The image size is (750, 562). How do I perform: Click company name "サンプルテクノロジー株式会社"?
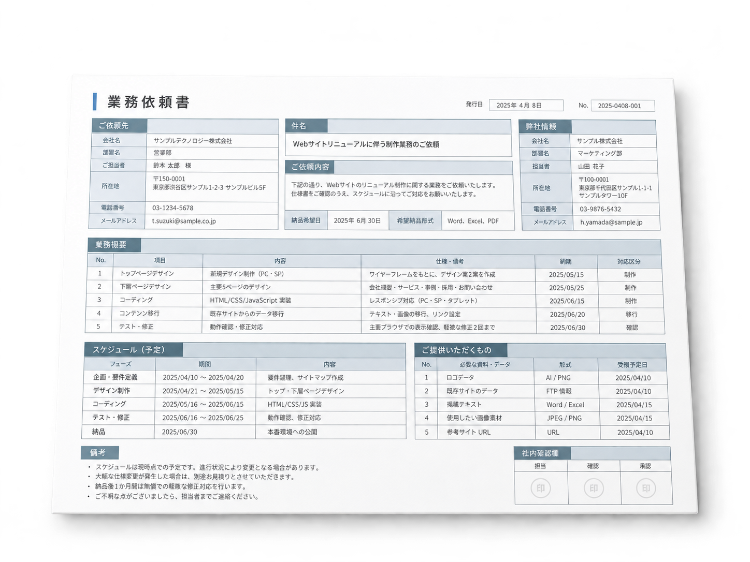point(193,141)
